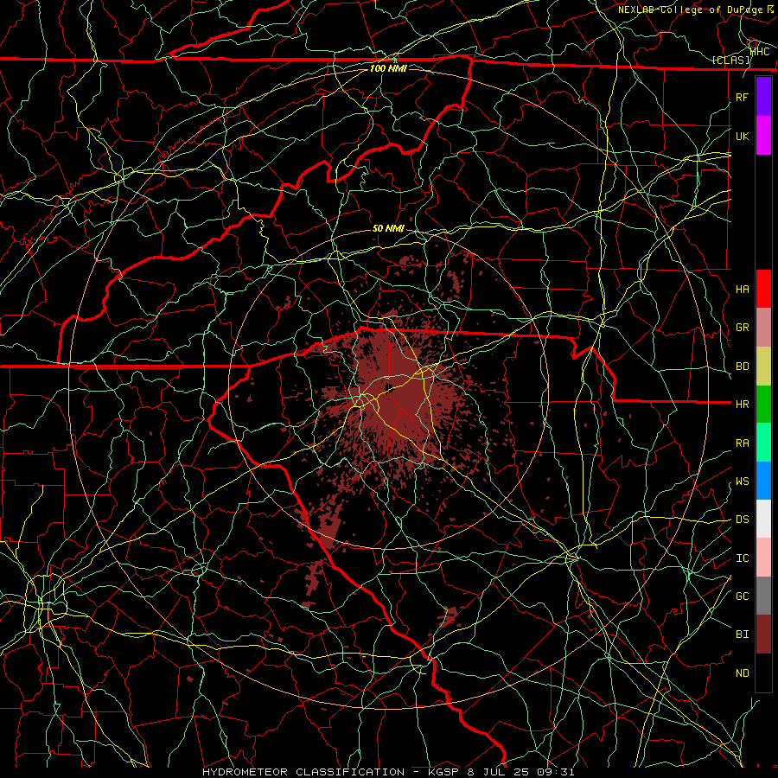Image resolution: width=778 pixels, height=778 pixels.
Task: Click the 50 NMI range ring label
Action: [388, 229]
